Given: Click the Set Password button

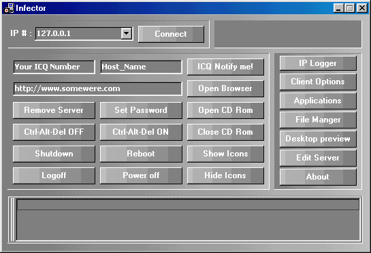Looking at the screenshot, I should (x=141, y=110).
